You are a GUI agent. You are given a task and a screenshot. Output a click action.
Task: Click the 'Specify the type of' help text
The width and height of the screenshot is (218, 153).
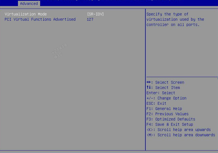pyautogui.click(x=167, y=14)
